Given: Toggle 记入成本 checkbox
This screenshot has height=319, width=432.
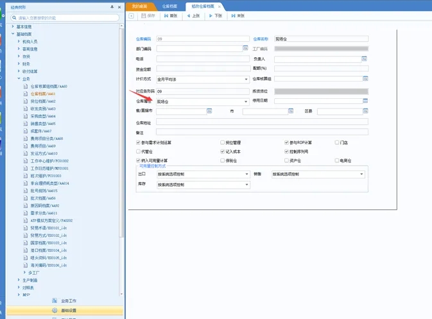Looking at the screenshot, I should click(222, 151).
